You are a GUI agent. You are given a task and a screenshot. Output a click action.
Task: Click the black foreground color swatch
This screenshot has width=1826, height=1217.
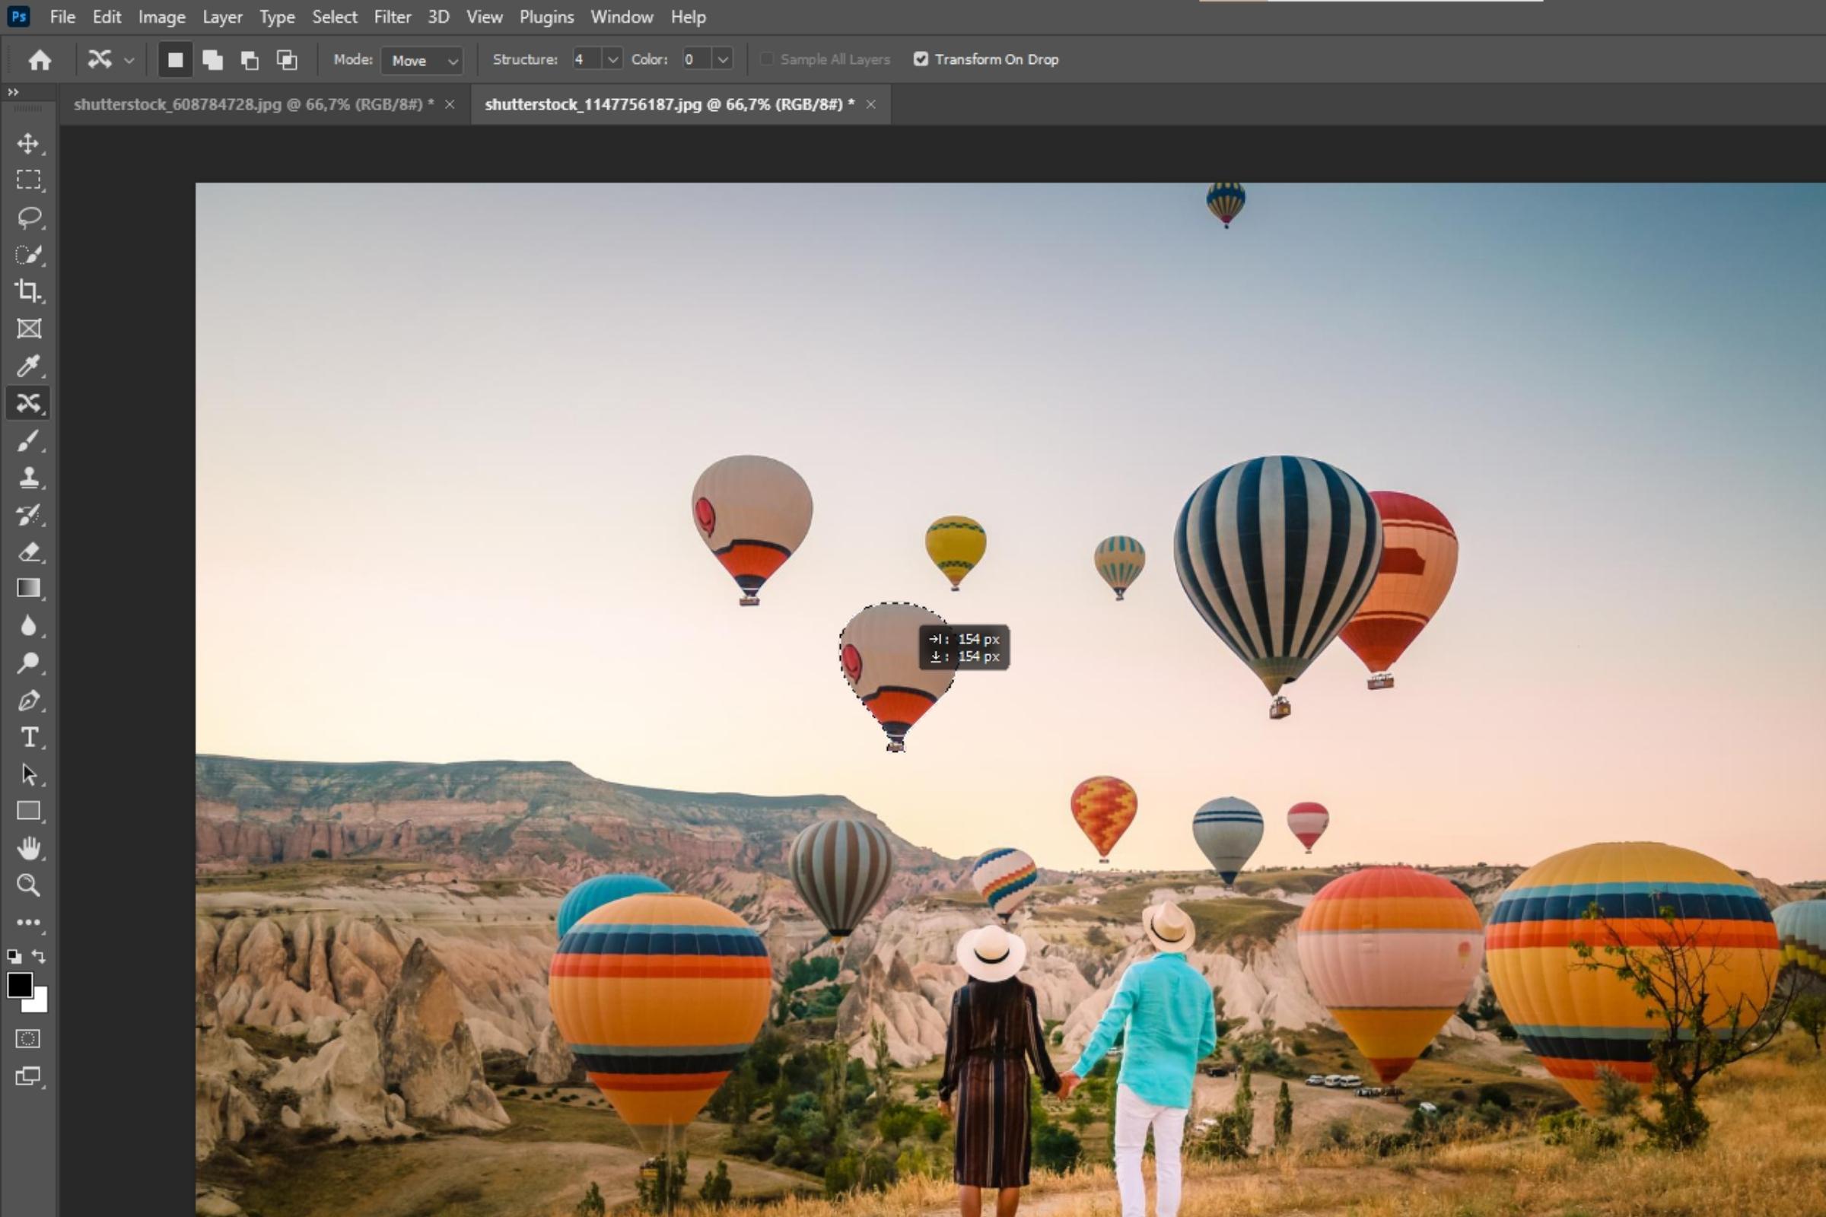20,984
